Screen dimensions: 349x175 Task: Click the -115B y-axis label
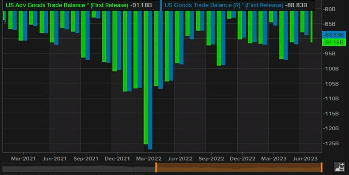[x=331, y=114]
